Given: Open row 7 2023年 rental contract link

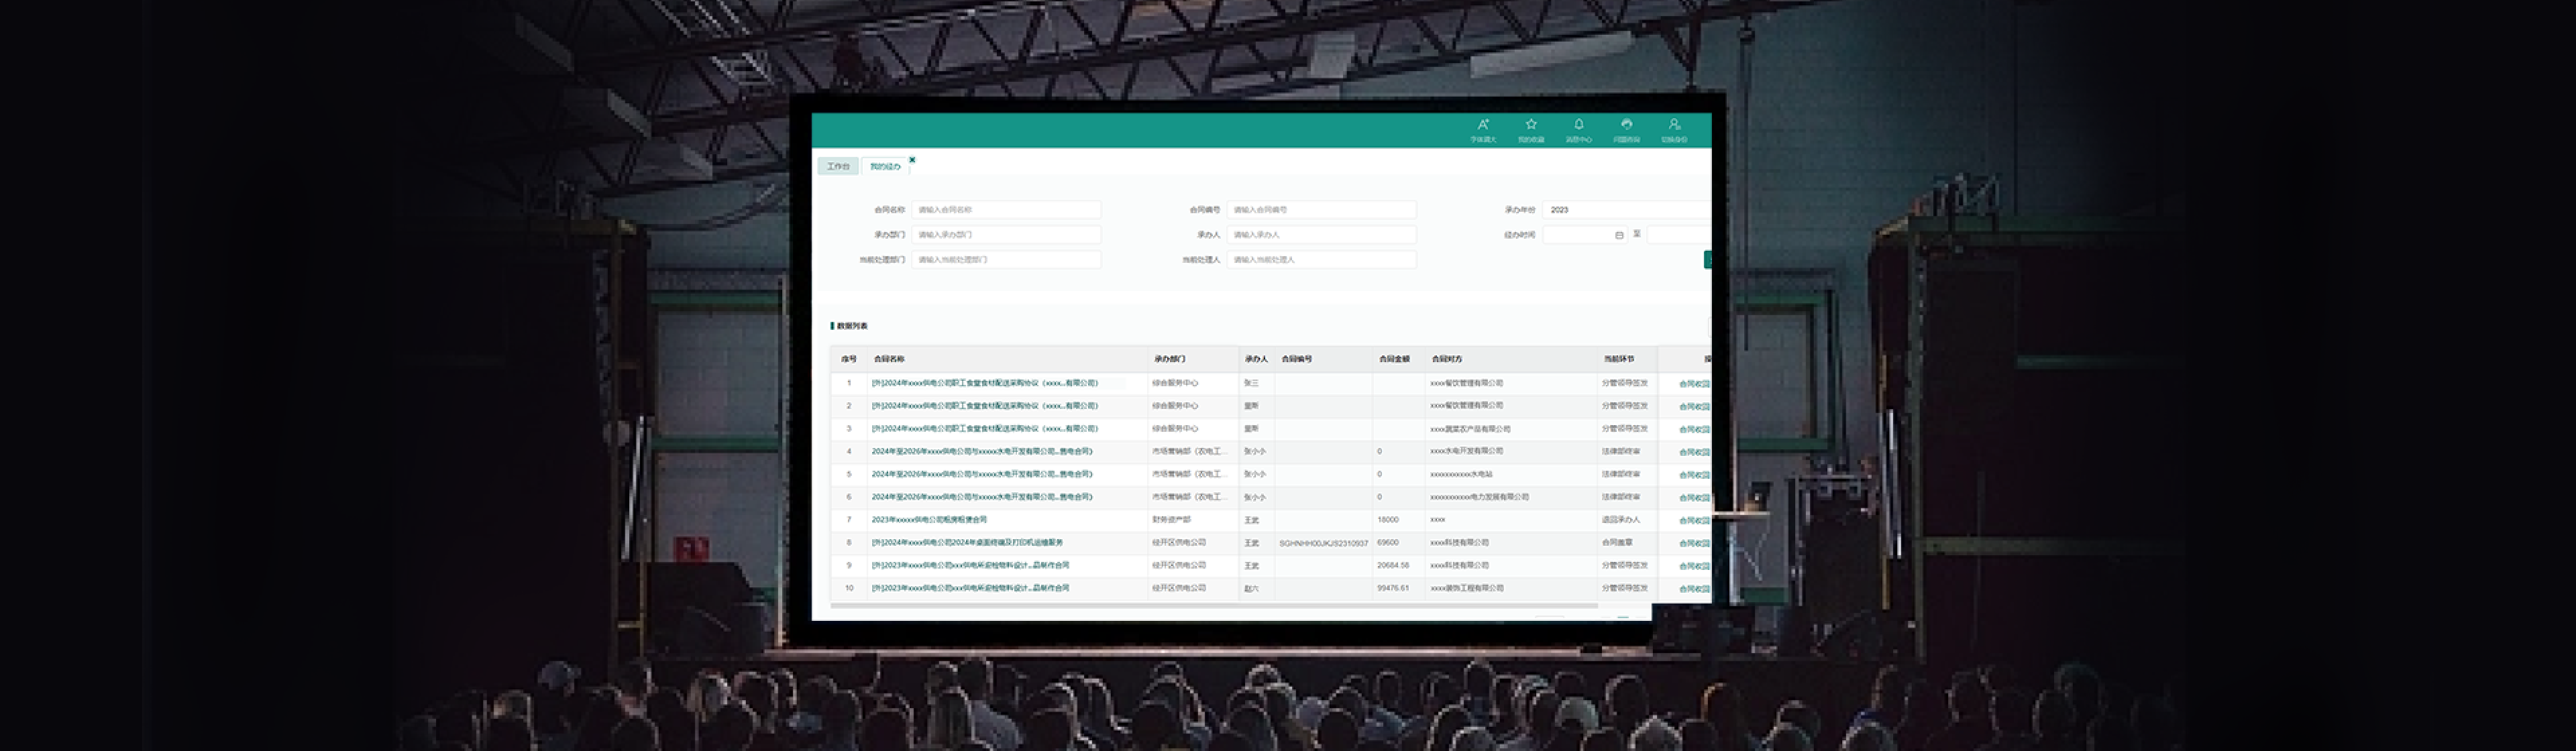Looking at the screenshot, I should click(929, 520).
